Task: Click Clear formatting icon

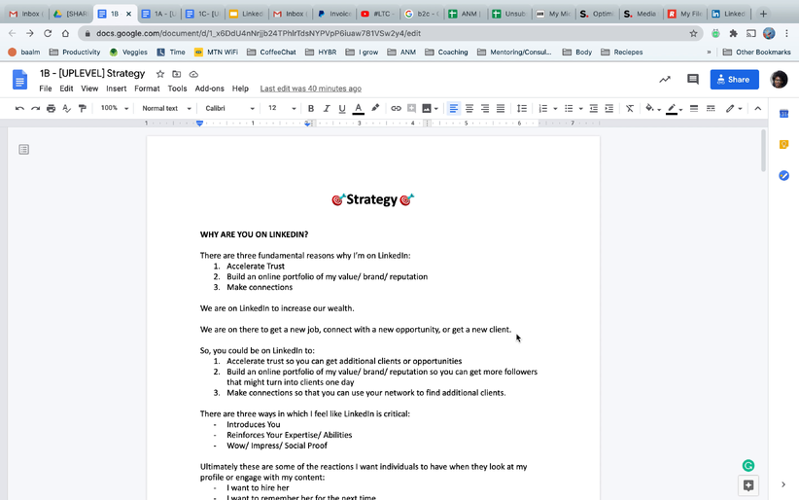Action: pos(630,108)
